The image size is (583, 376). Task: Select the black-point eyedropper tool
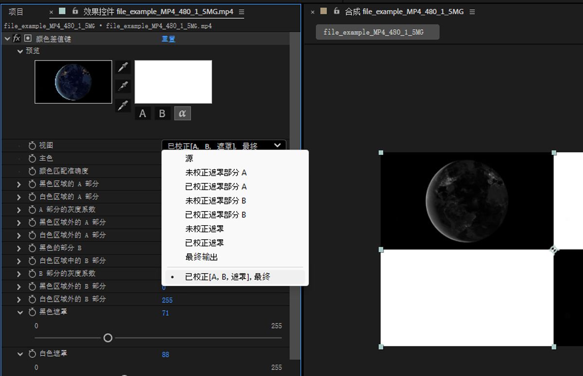[122, 85]
